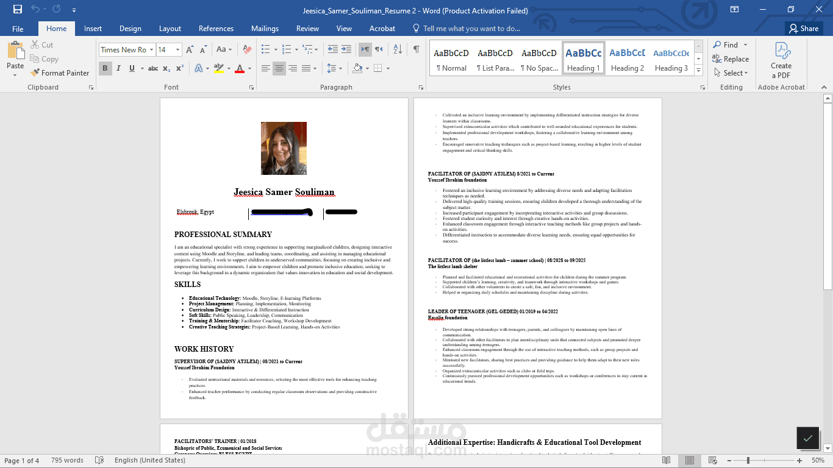Expand Line and Paragraph Spacing options
The image size is (833, 468).
point(334,68)
